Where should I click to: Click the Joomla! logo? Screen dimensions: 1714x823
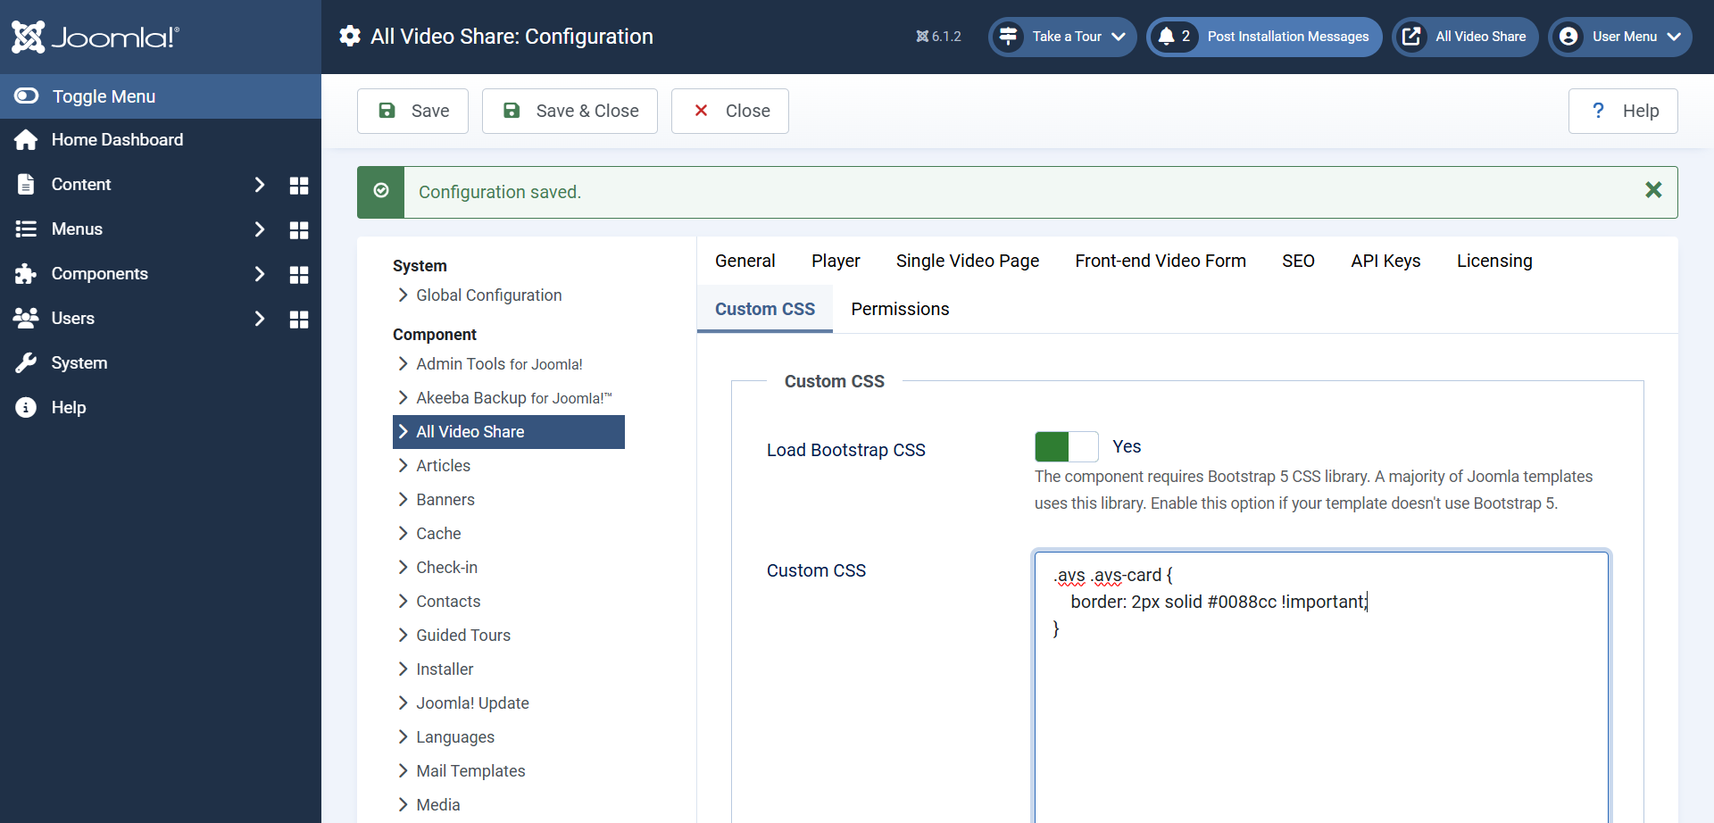coord(96,37)
